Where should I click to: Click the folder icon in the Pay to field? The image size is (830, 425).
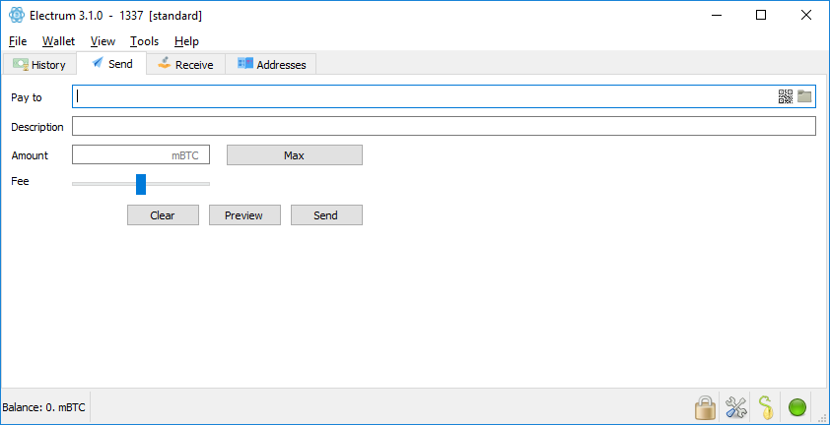(804, 96)
